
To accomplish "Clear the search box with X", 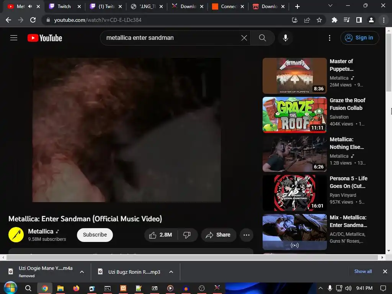I will 244,38.
